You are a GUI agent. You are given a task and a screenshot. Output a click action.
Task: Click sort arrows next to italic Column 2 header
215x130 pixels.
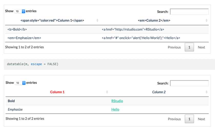tap(207, 92)
